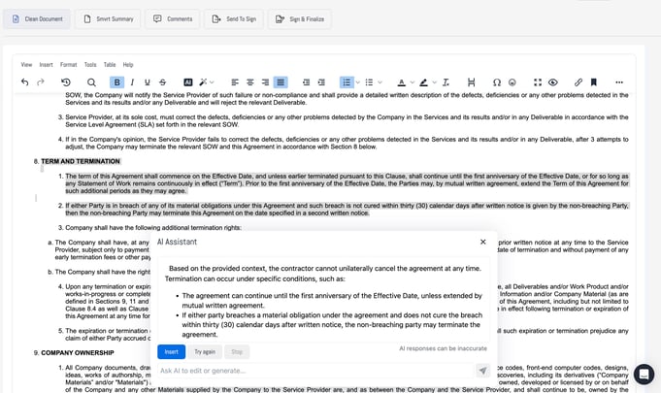Click Try again in AI Assistant
661x393 pixels.
click(205, 351)
